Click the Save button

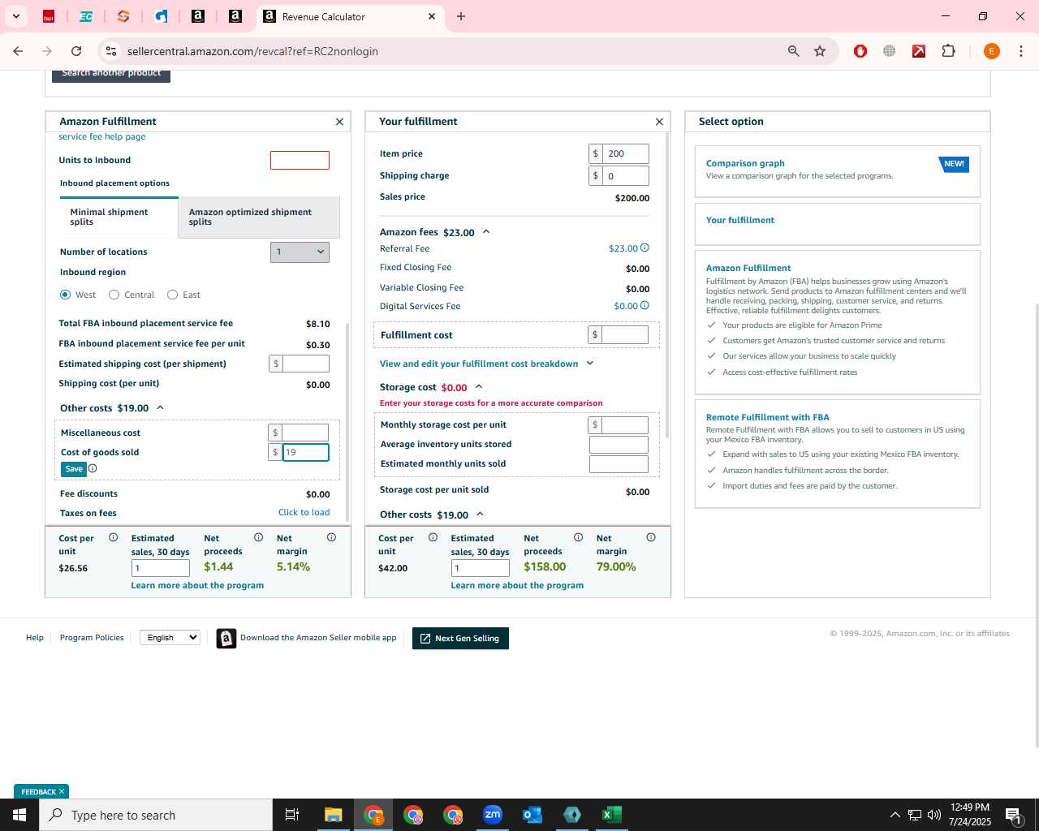pyautogui.click(x=74, y=469)
